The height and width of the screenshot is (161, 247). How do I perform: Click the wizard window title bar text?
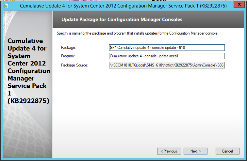(123, 6)
